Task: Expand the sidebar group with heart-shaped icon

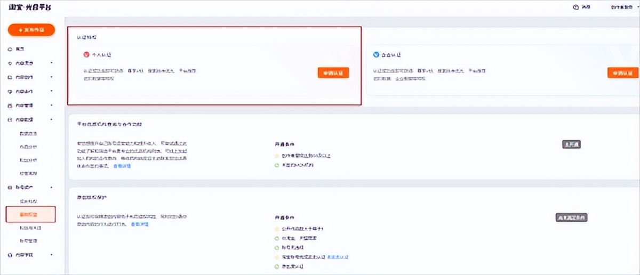Action: [x=31, y=92]
